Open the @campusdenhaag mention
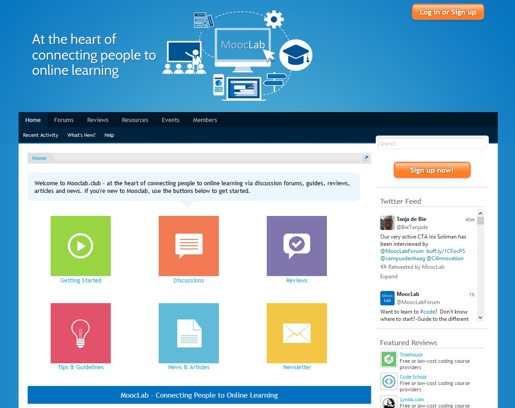The height and width of the screenshot is (408, 515). tap(402, 258)
